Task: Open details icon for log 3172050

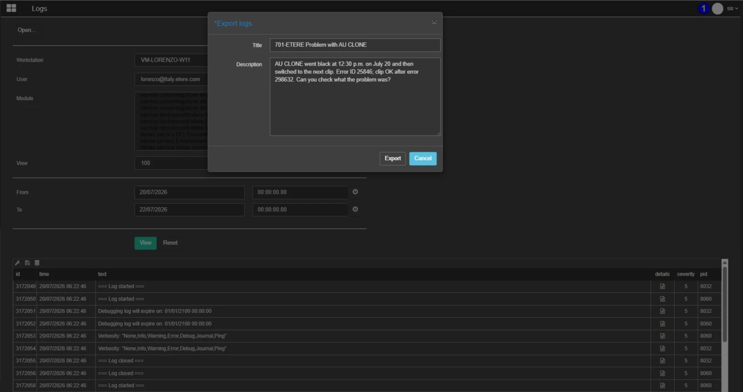Action: click(662, 299)
